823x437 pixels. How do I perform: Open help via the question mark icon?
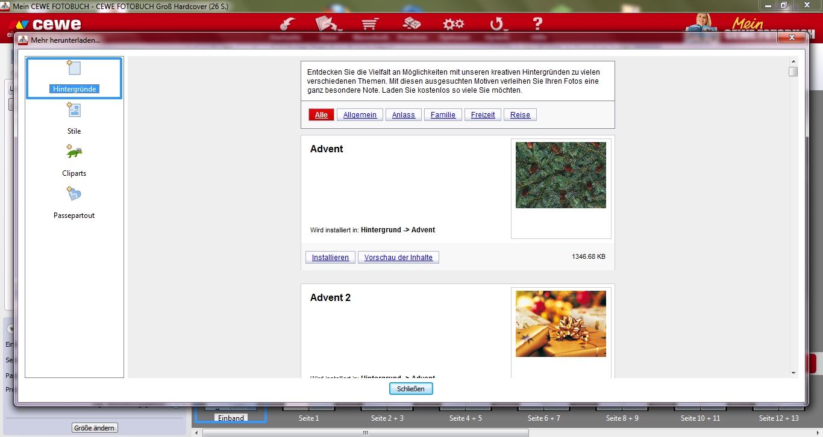(x=537, y=24)
